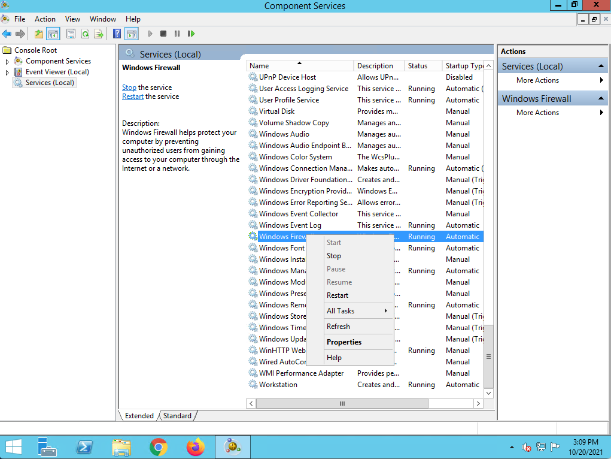Select the Volume Shadow Copy service
The image size is (611, 459).
pos(366,123)
